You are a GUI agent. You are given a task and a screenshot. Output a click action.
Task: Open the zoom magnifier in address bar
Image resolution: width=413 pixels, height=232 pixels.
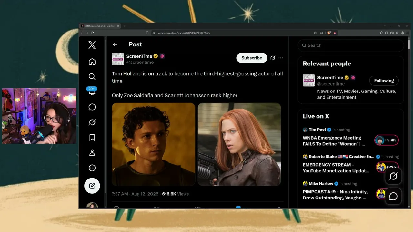315,33
